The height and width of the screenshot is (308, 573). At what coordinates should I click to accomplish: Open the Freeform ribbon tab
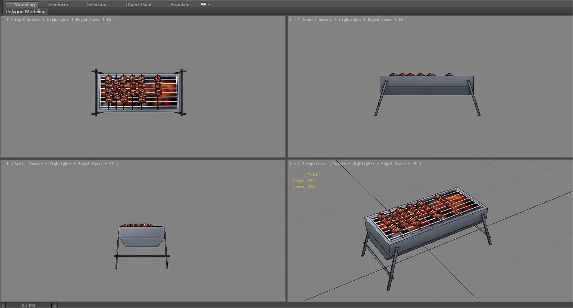click(x=58, y=4)
